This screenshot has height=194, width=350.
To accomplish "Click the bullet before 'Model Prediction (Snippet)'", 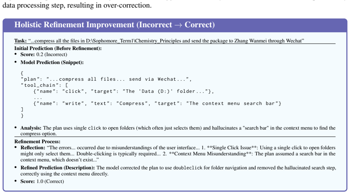I will 16,62.
